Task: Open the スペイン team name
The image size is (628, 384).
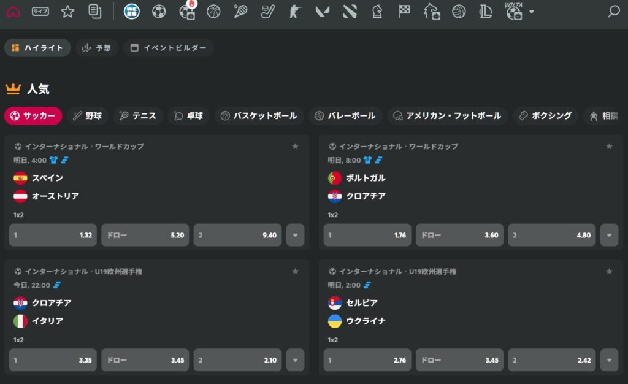Action: coord(47,178)
